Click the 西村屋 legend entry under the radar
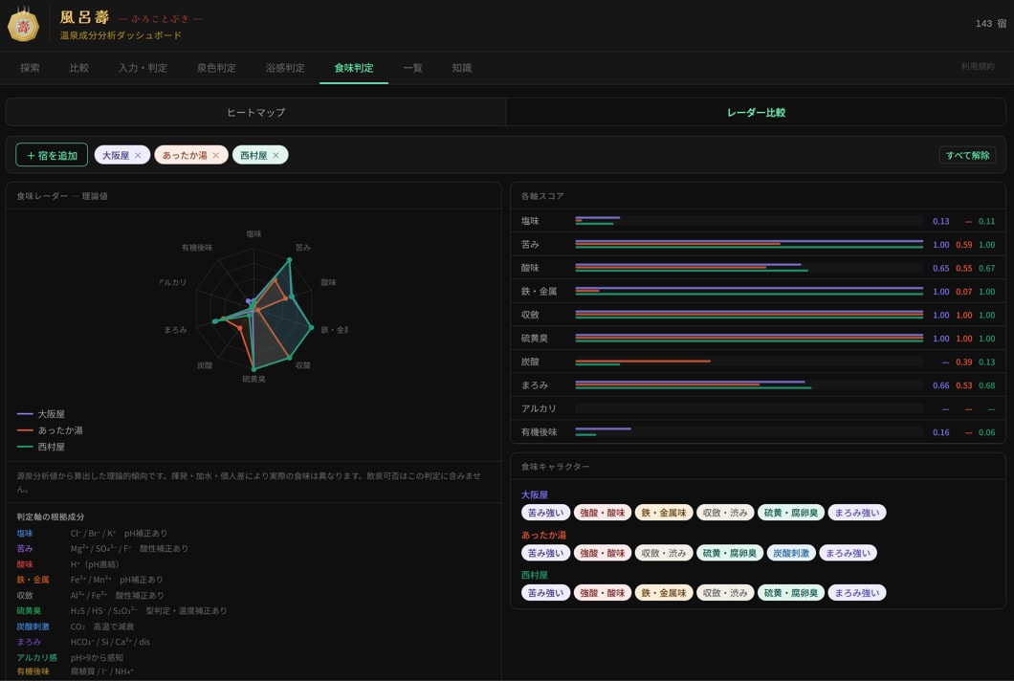This screenshot has height=681, width=1014. (41, 447)
